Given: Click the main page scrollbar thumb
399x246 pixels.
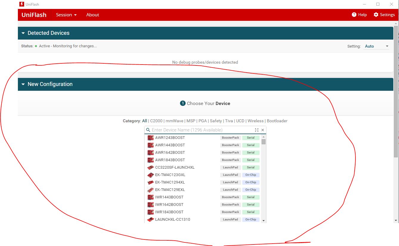Looking at the screenshot, I should 396,92.
